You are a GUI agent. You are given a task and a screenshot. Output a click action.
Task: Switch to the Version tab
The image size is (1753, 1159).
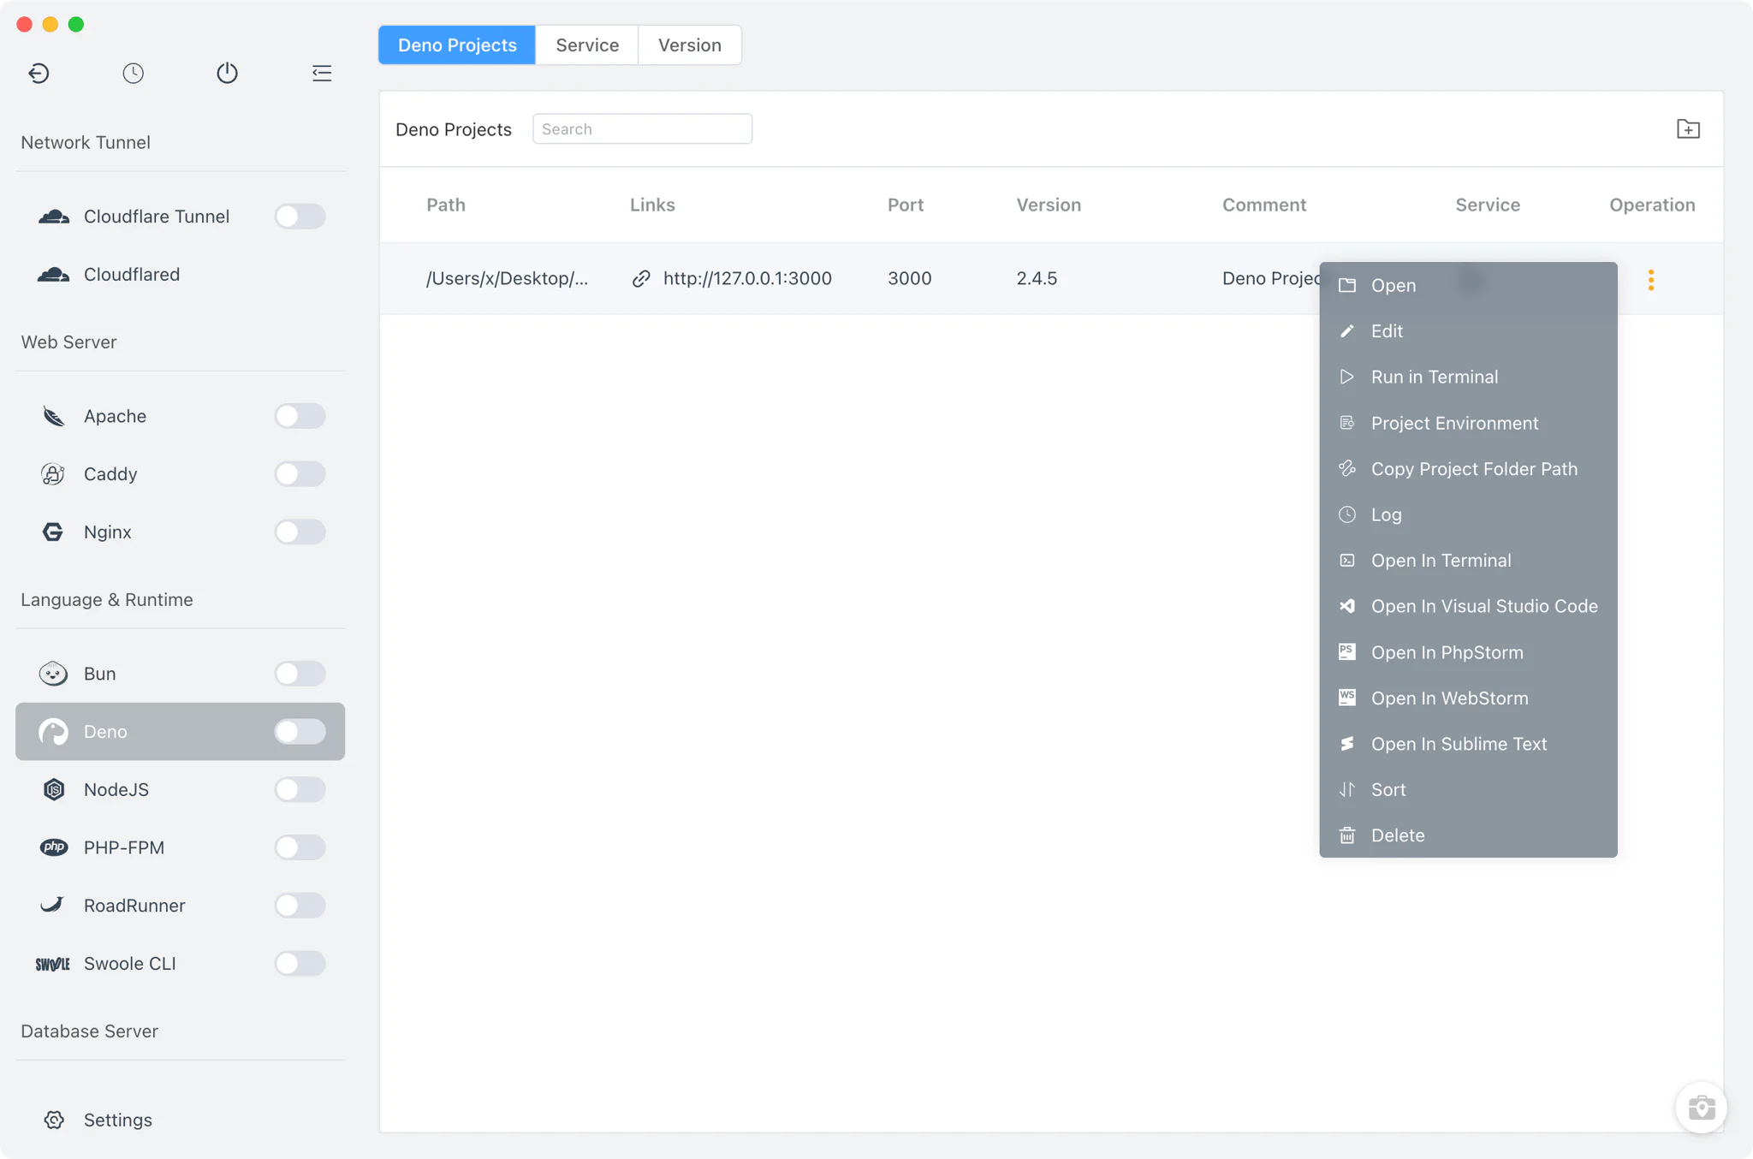689,45
